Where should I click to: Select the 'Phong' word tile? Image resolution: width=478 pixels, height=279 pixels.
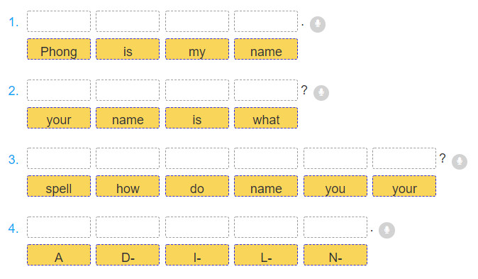59,49
